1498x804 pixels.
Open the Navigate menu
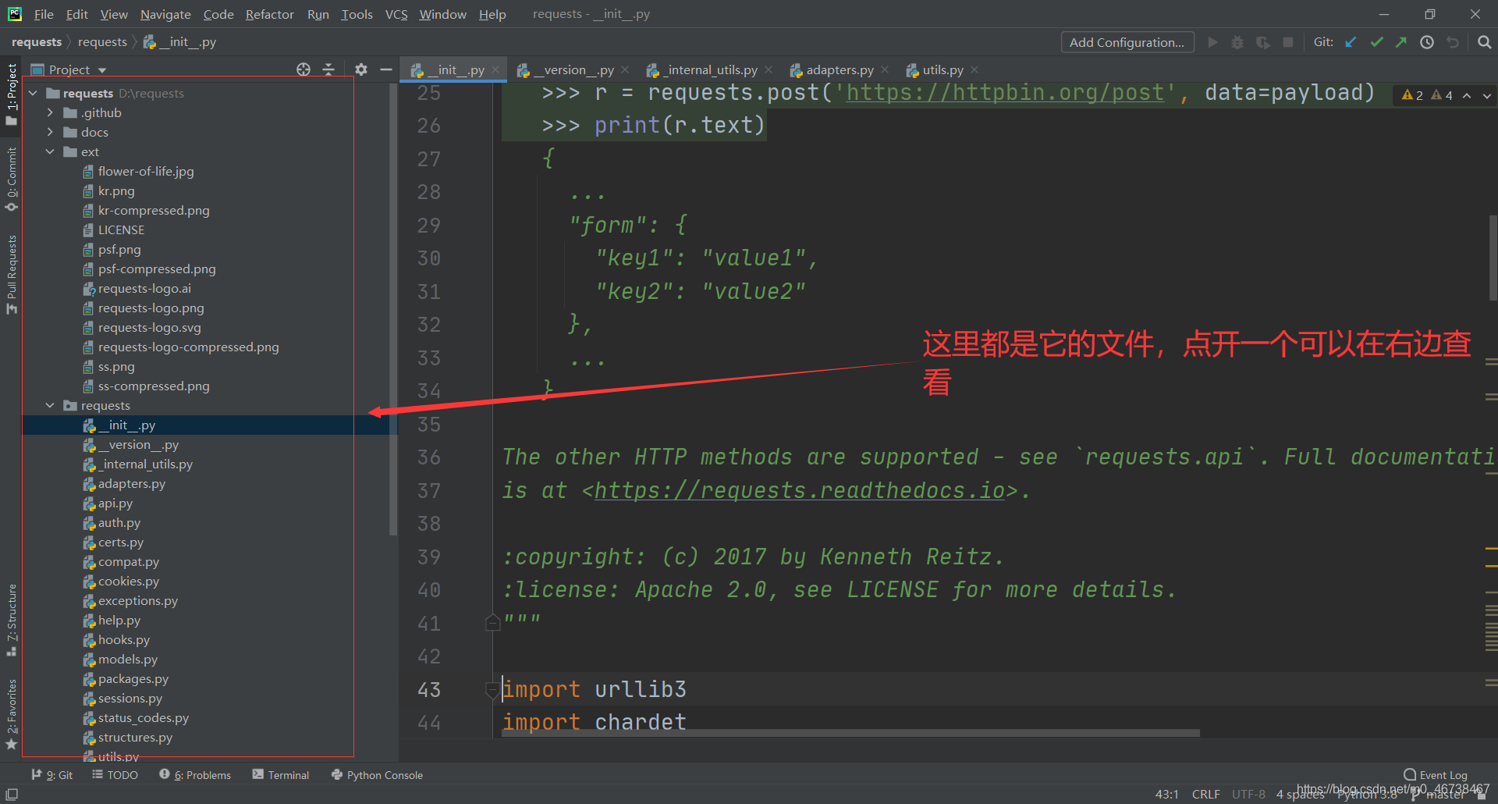pyautogui.click(x=165, y=14)
